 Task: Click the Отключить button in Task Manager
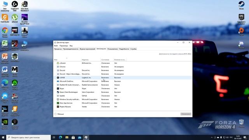tap(186, 114)
